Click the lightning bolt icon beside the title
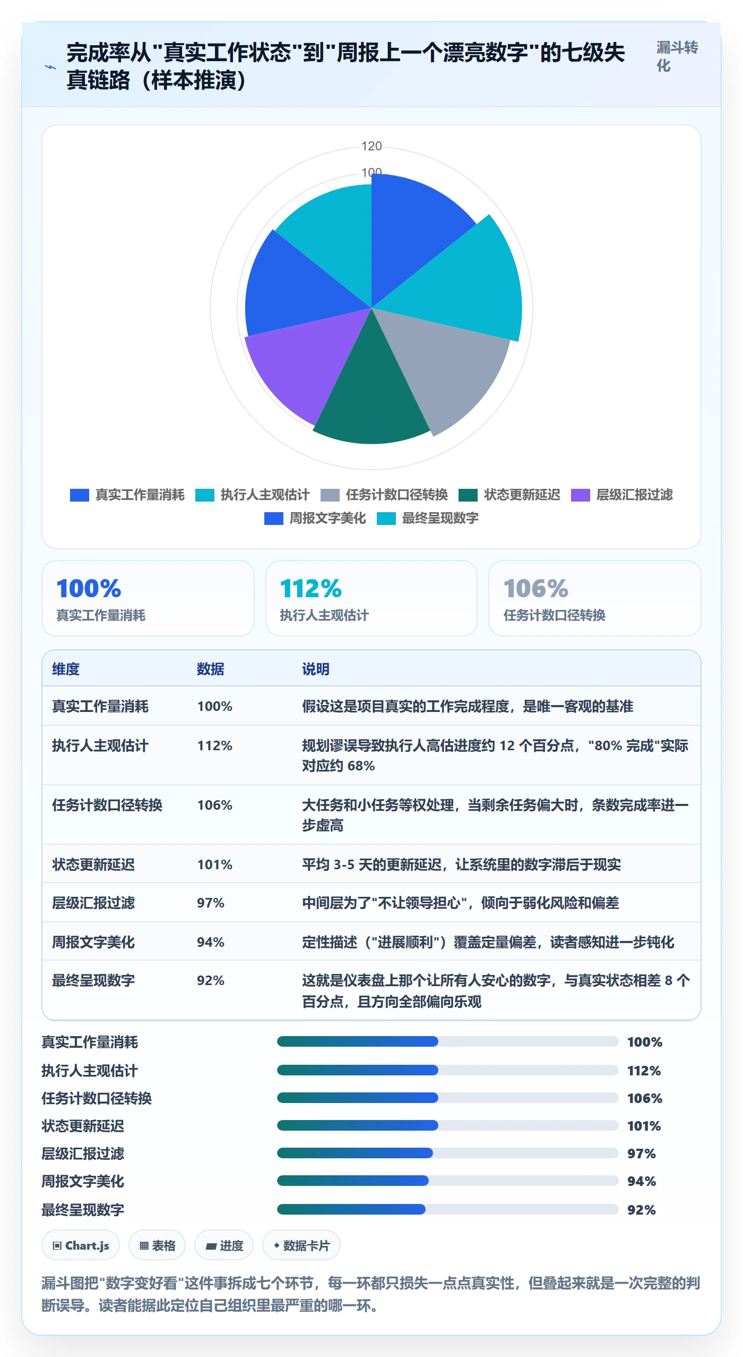The height and width of the screenshot is (1357, 743). [50, 67]
